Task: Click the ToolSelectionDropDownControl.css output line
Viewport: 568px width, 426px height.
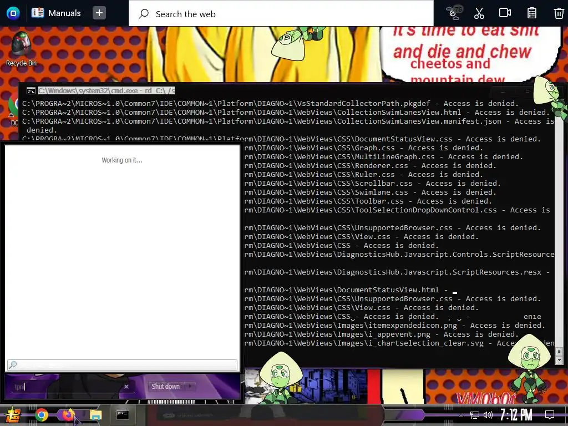Action: tap(397, 210)
